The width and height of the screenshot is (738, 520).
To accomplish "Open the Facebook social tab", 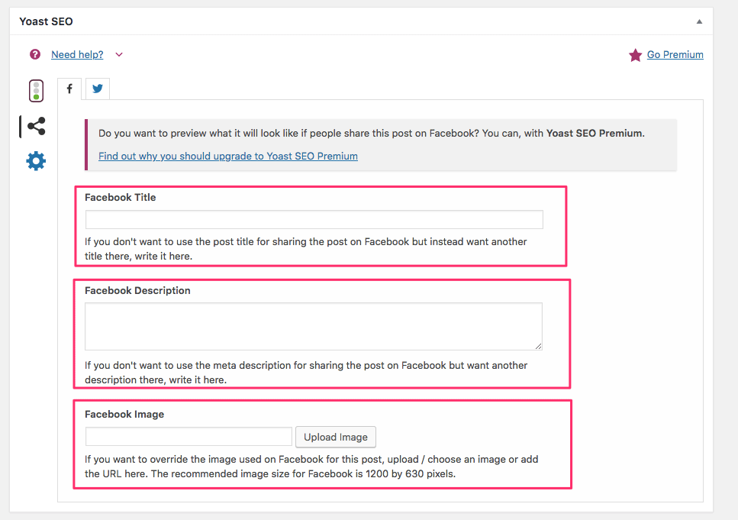I will click(69, 89).
